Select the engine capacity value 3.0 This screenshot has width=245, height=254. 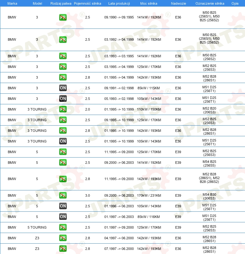point(87,195)
